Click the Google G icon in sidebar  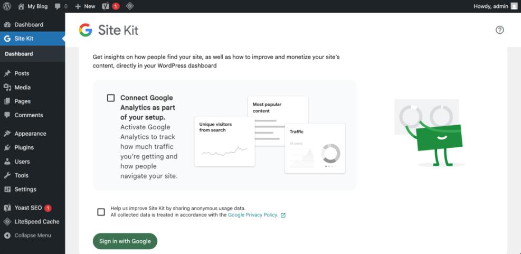(x=7, y=39)
